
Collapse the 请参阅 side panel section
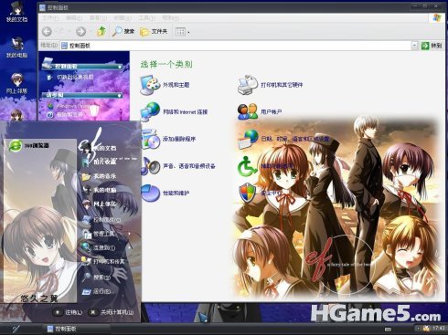pos(120,95)
